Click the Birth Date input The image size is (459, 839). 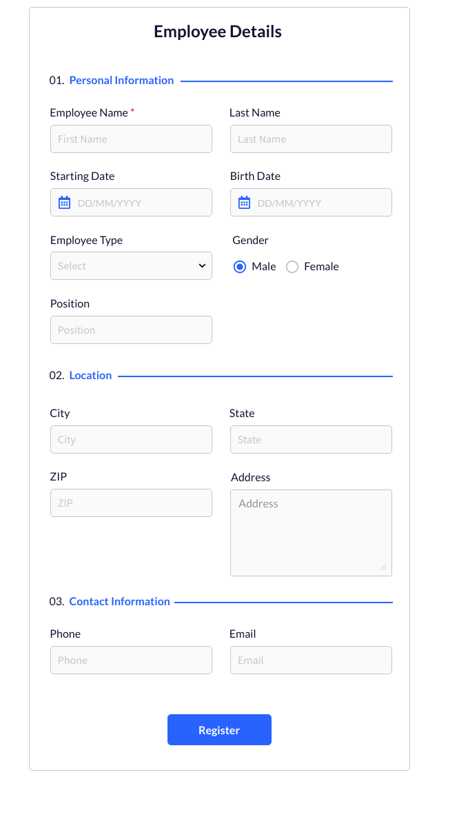(318, 203)
